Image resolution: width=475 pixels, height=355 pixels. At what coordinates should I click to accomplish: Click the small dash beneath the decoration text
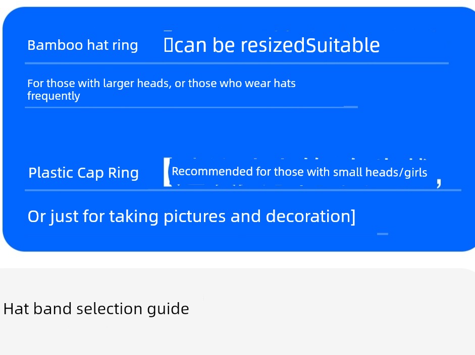click(383, 234)
